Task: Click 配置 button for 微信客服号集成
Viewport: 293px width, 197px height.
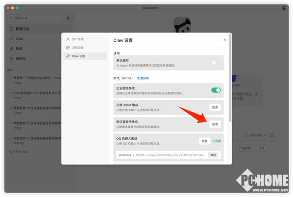Action: tap(215, 124)
